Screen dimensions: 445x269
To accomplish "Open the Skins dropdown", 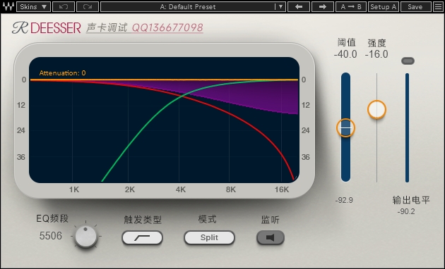I will (33, 7).
